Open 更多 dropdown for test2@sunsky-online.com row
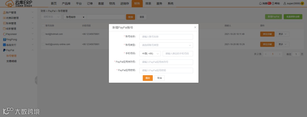The height and width of the screenshot is (117, 307). 282,44
